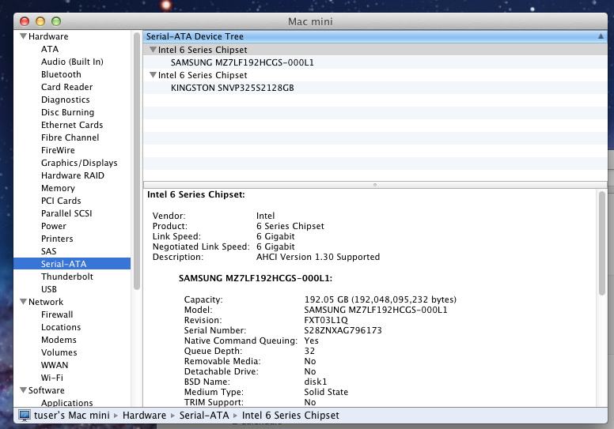
Task: Click the split pane divider handle
Action: point(375,185)
